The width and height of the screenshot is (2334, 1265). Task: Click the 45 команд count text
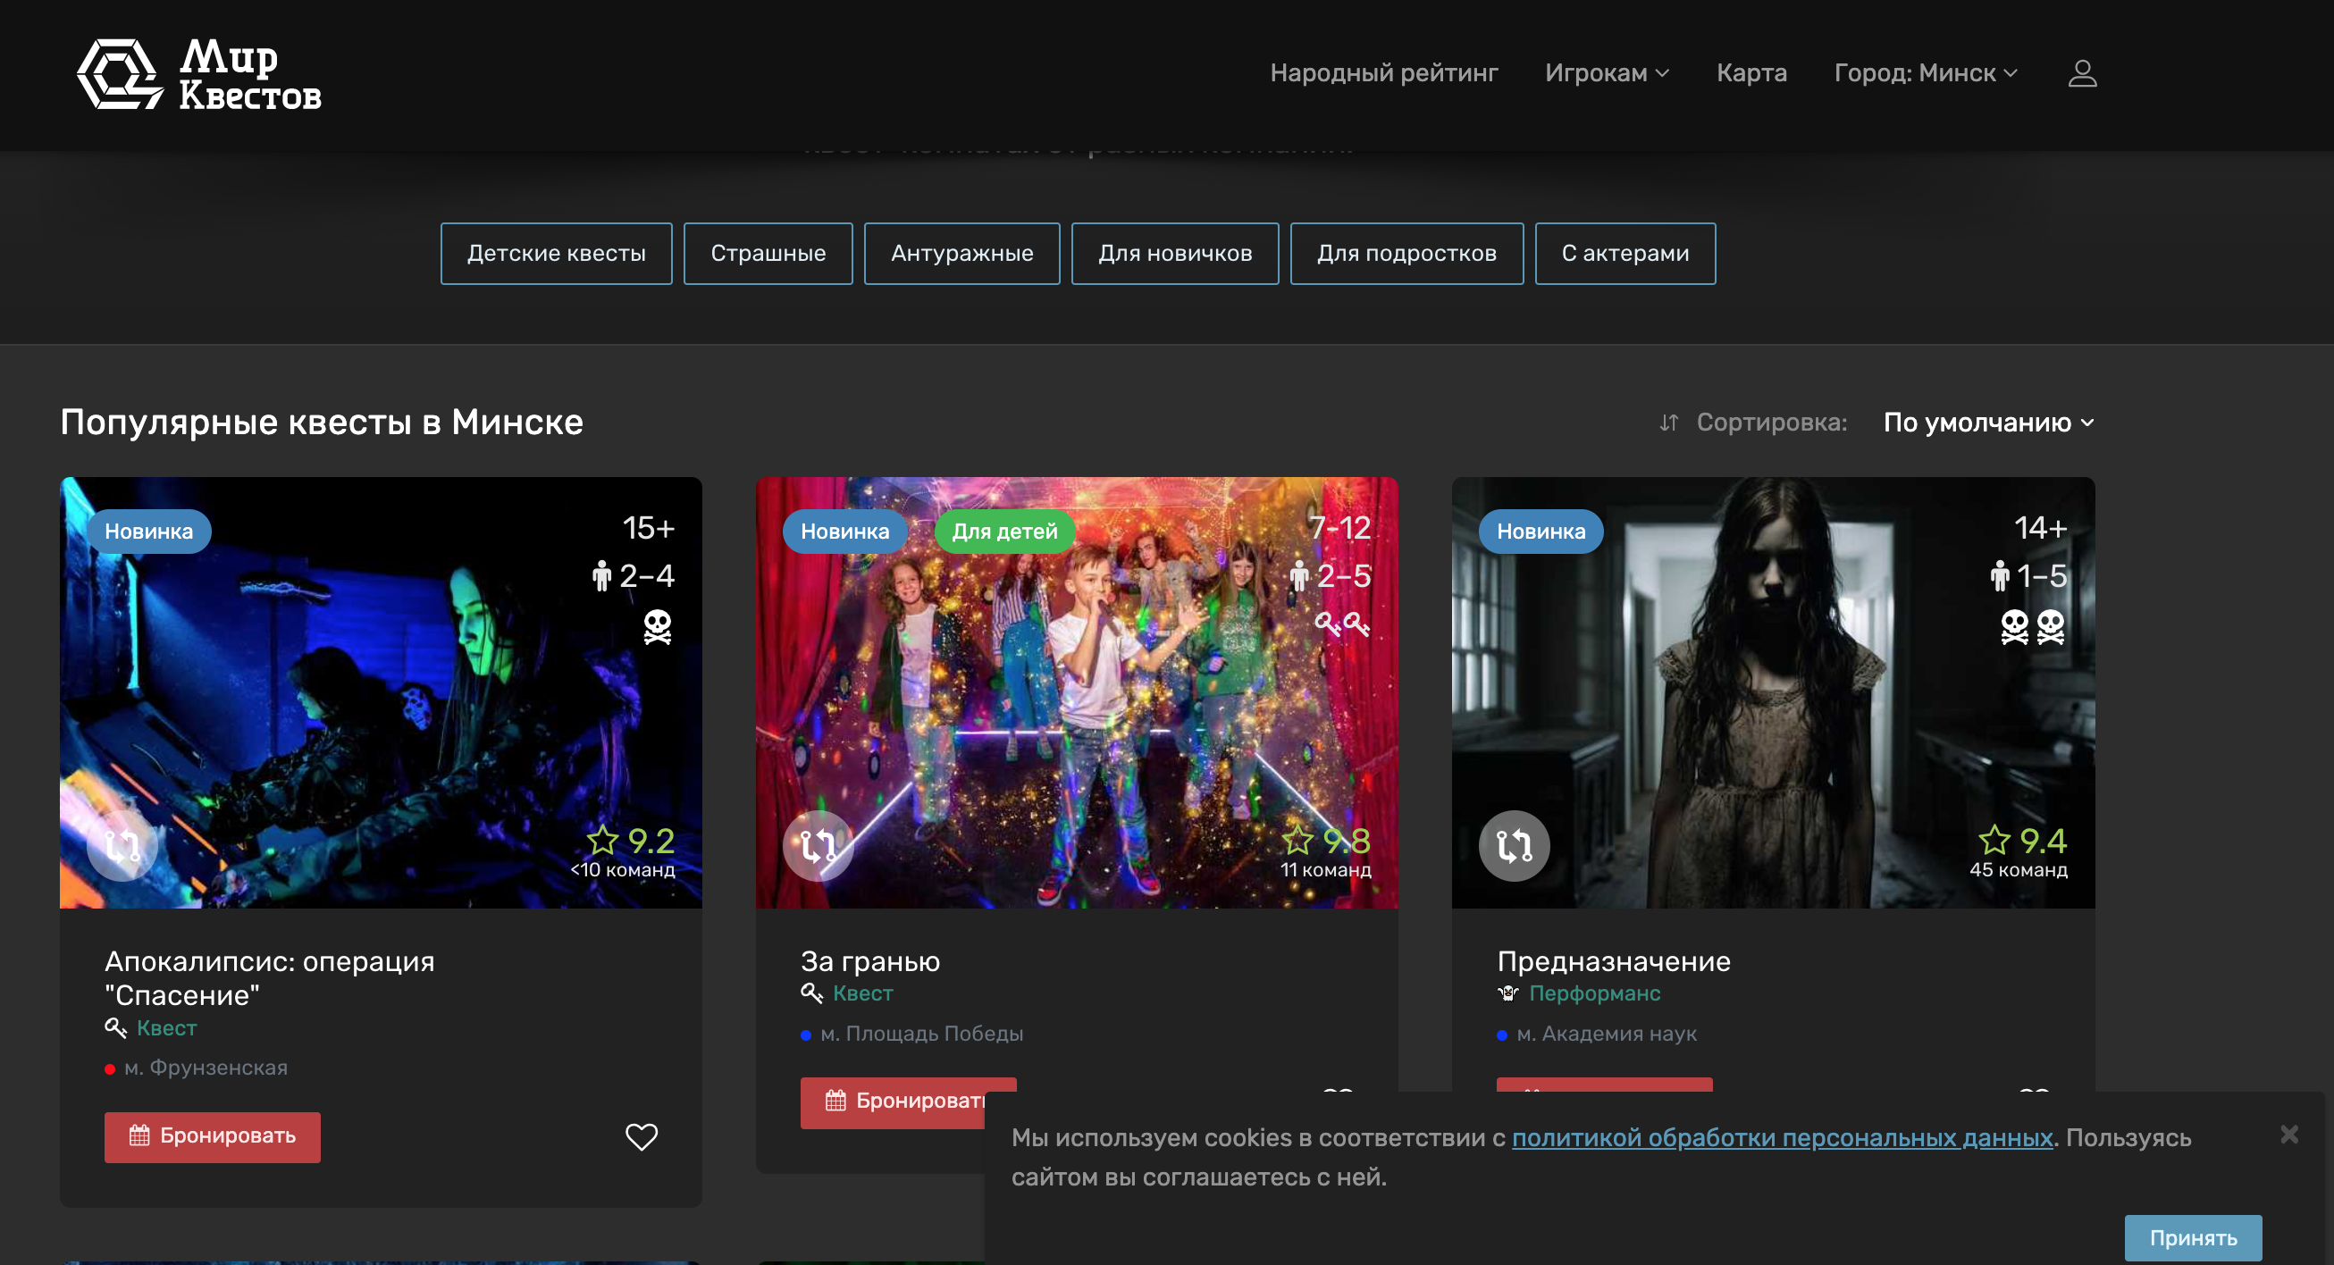(2018, 870)
